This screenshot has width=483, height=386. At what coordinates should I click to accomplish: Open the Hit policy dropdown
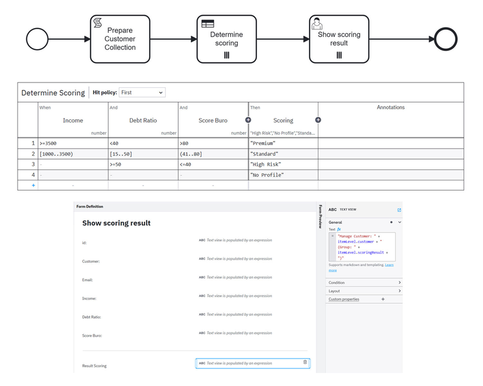pyautogui.click(x=142, y=92)
